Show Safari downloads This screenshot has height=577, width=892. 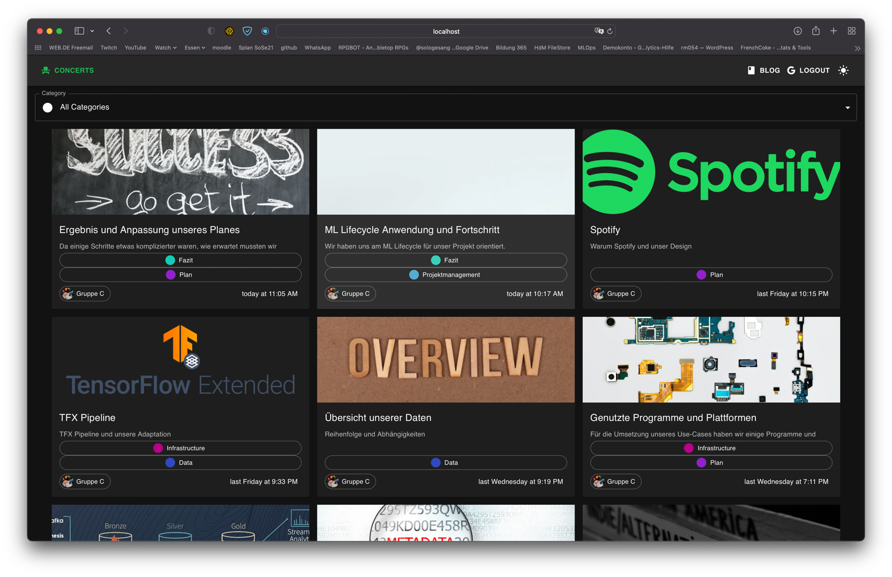point(797,31)
